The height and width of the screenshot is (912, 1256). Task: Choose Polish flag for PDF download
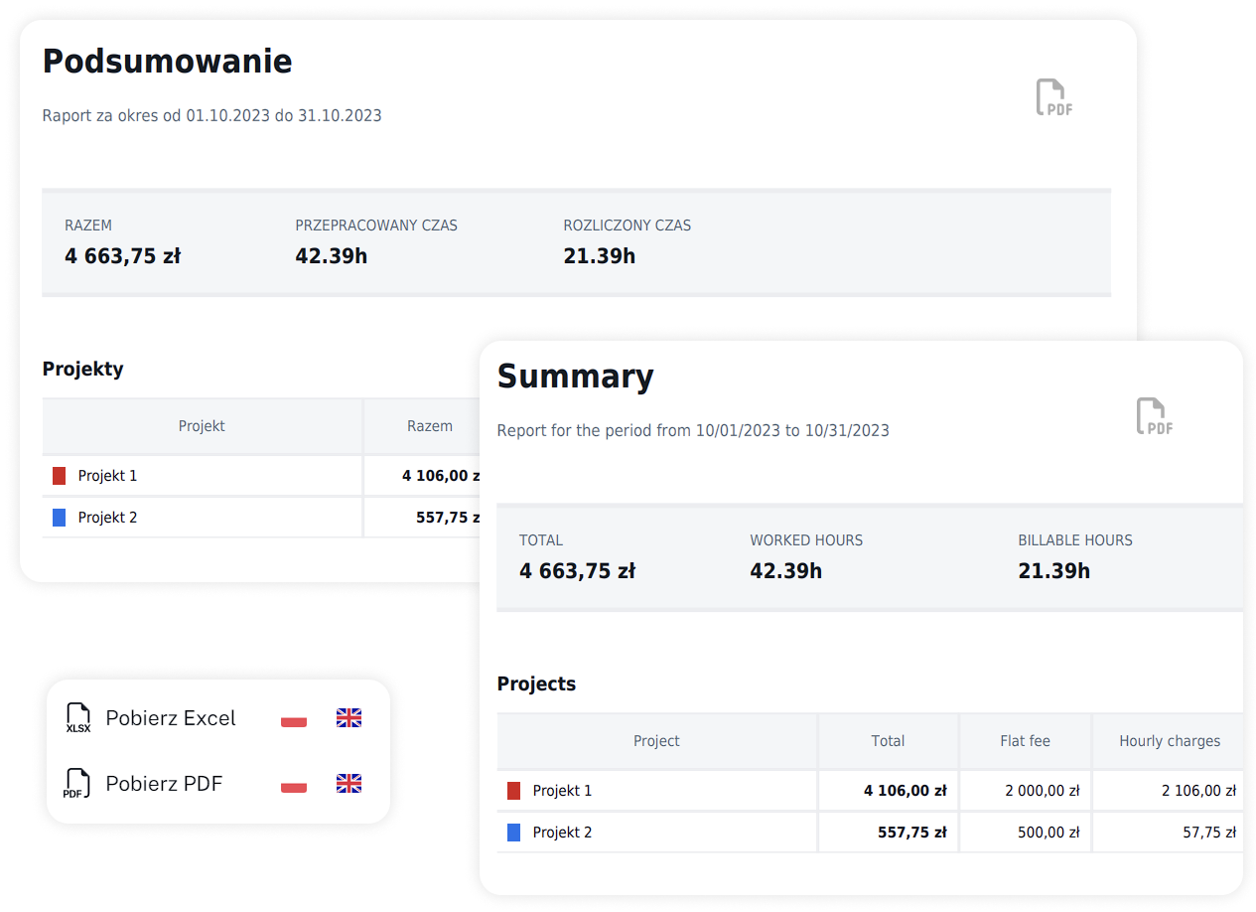(x=294, y=785)
